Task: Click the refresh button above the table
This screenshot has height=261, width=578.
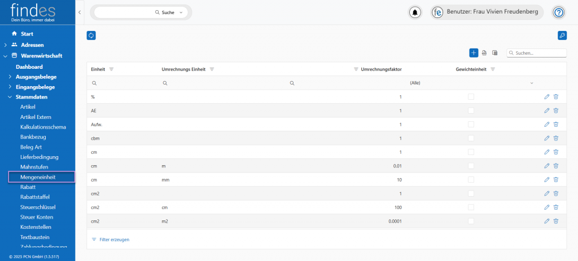Action: tap(91, 36)
